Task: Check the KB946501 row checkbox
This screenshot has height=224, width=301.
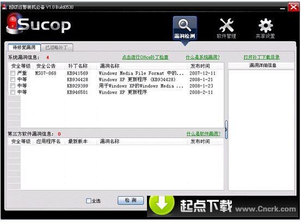Action: 13,92
